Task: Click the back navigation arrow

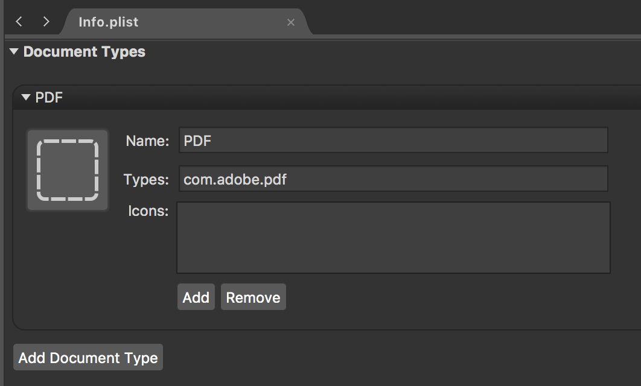Action: (19, 22)
